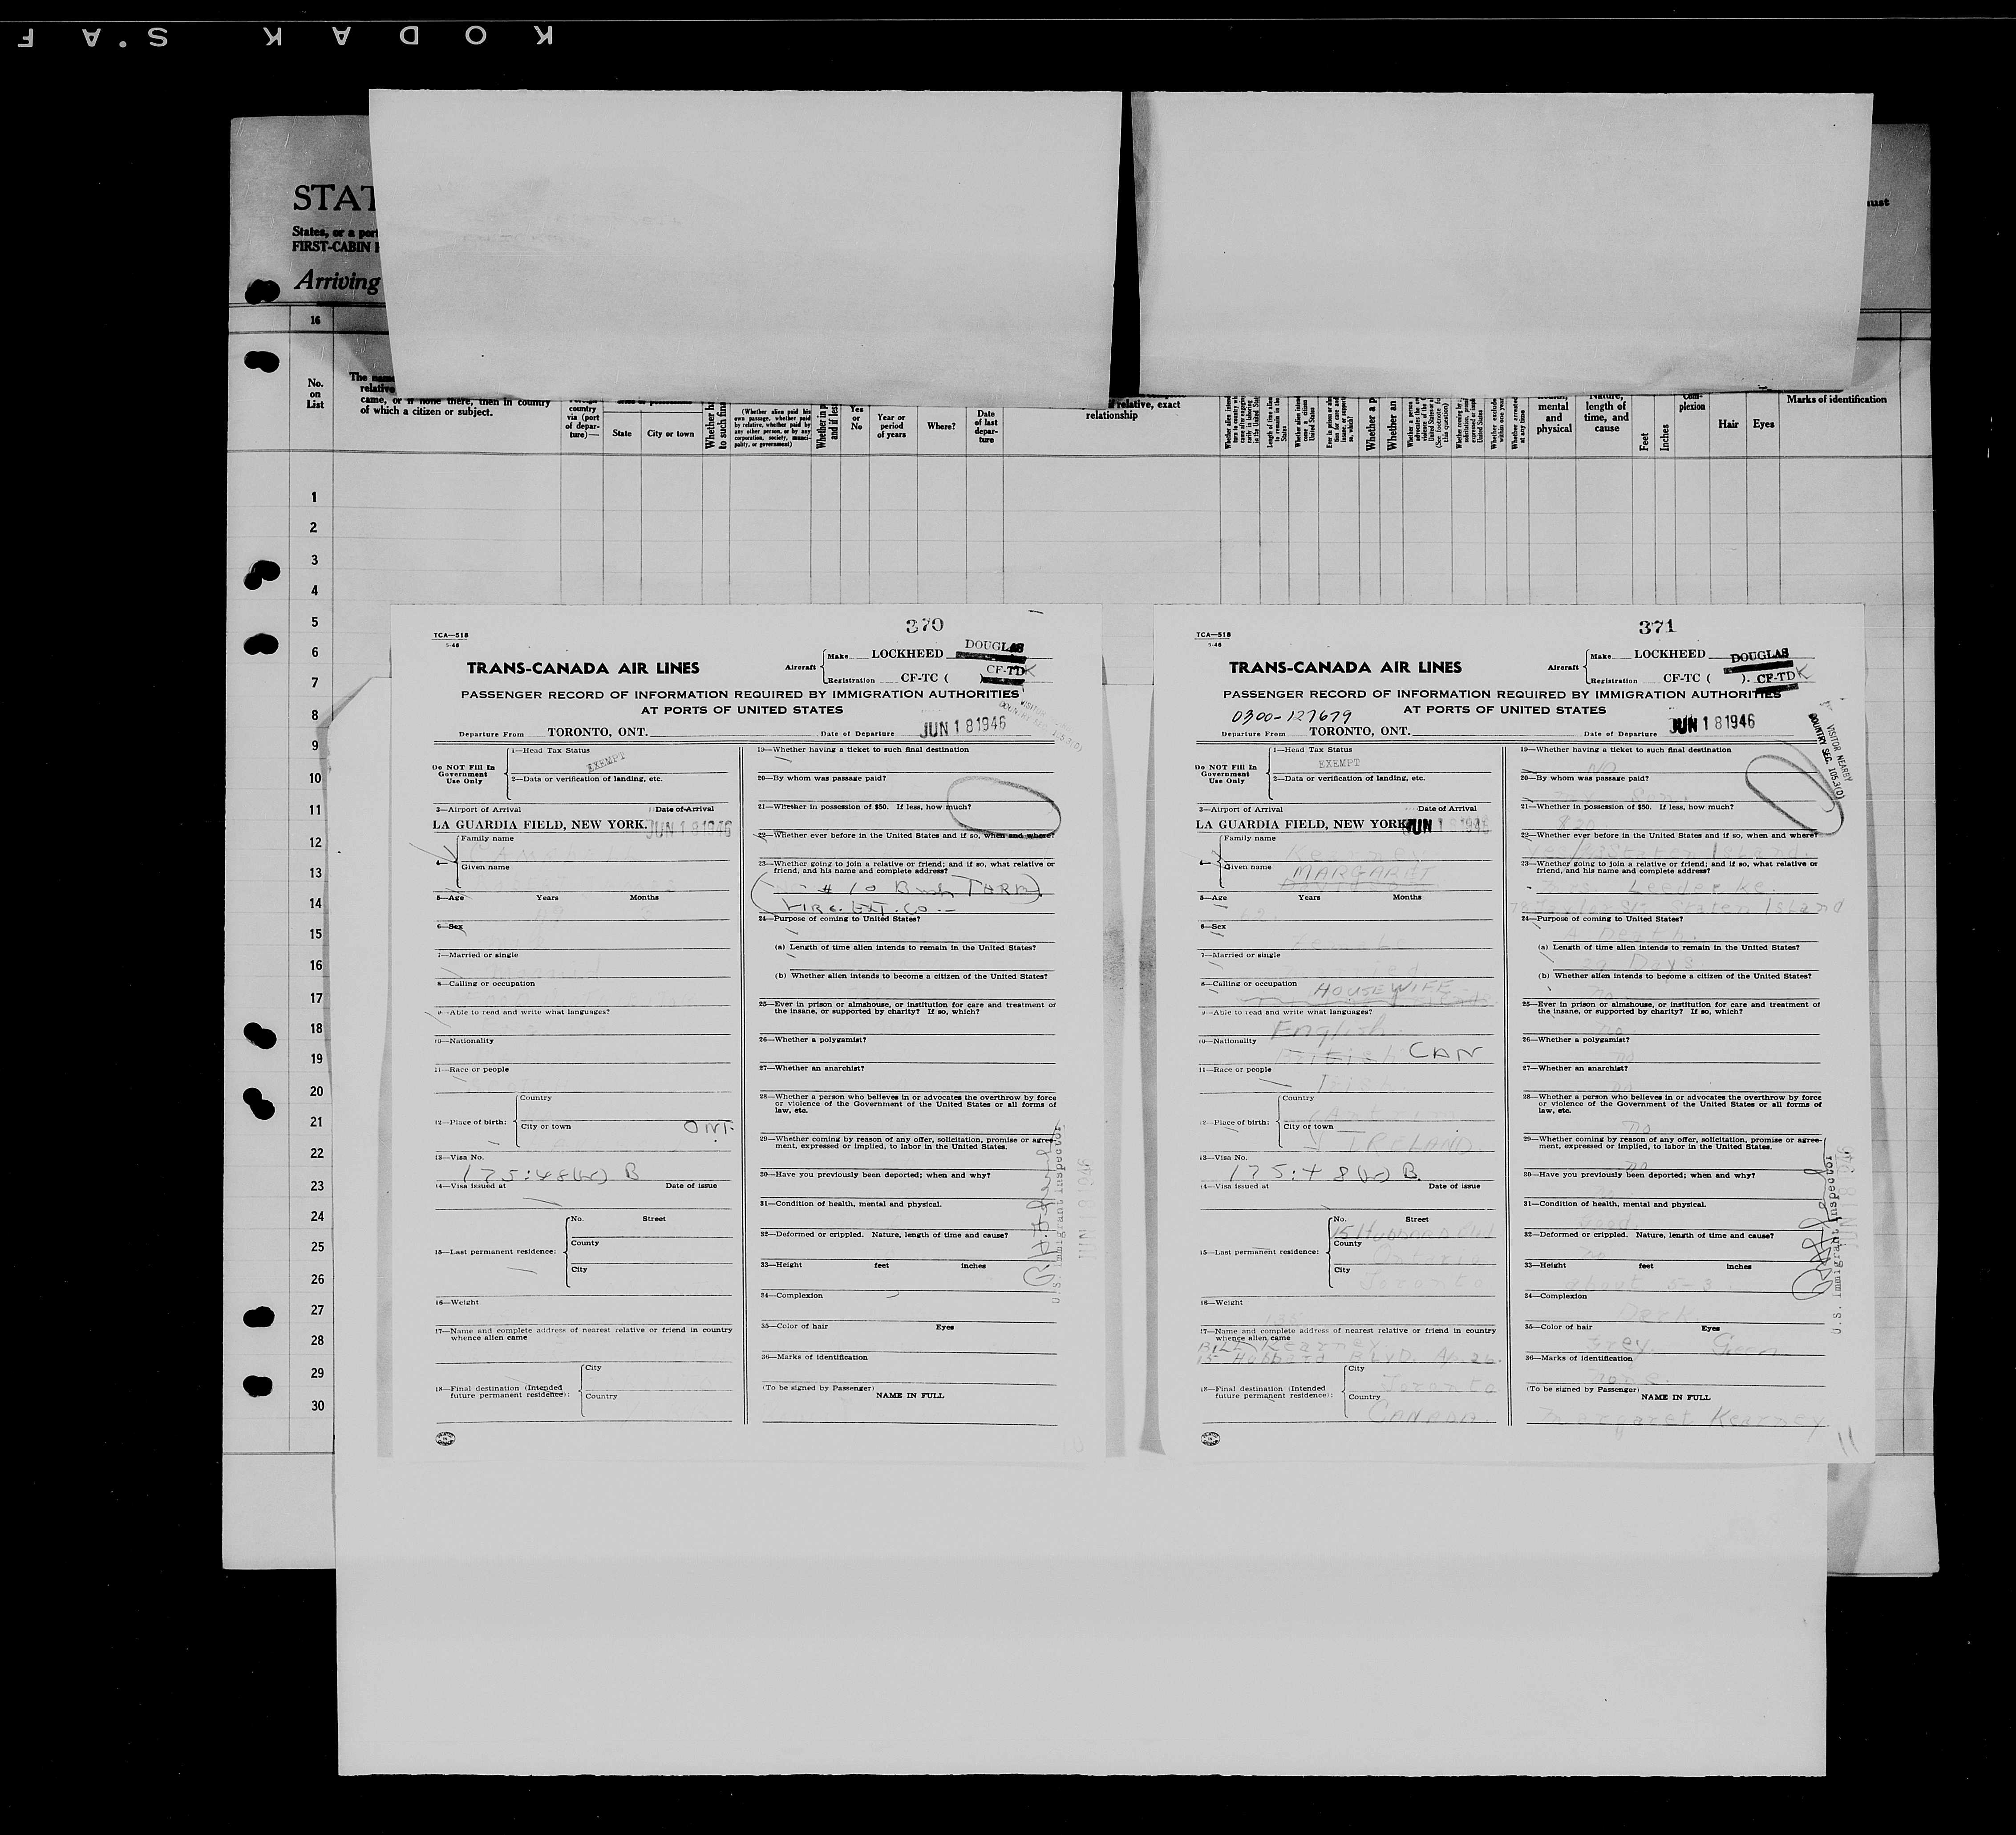Click ledger row number "1"
The height and width of the screenshot is (1835, 2016).
[x=314, y=497]
